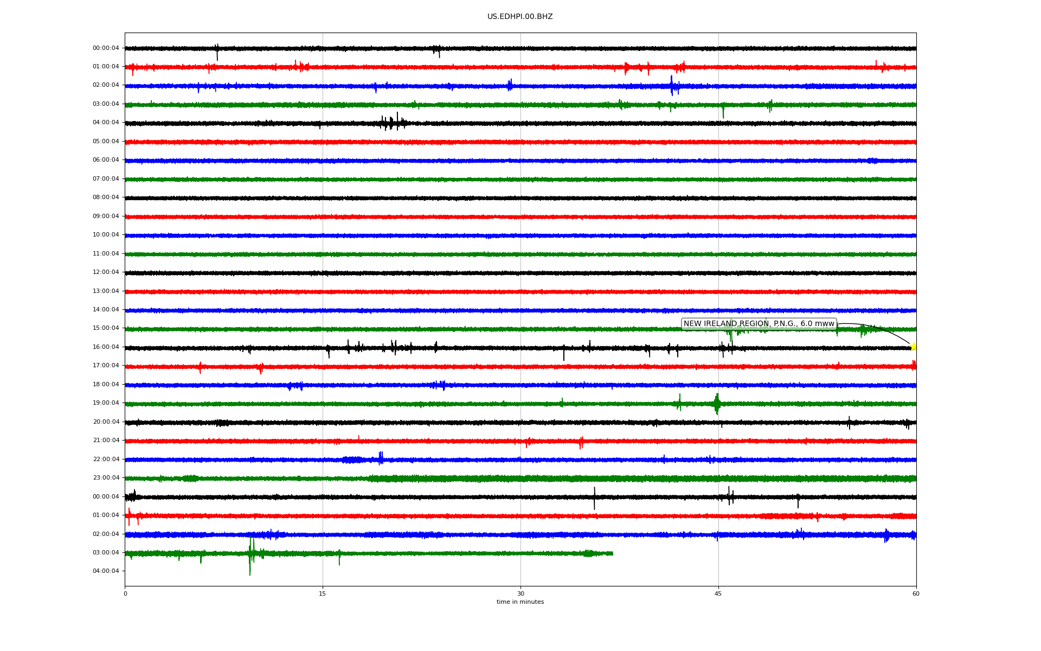This screenshot has height=651, width=1041.
Task: Click the last 04:00:04 time label
Action: 106,571
